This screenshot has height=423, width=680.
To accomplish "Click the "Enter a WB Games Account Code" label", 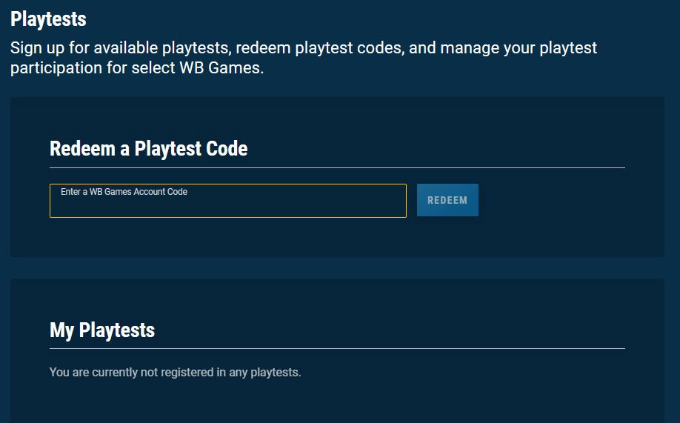I will [124, 192].
